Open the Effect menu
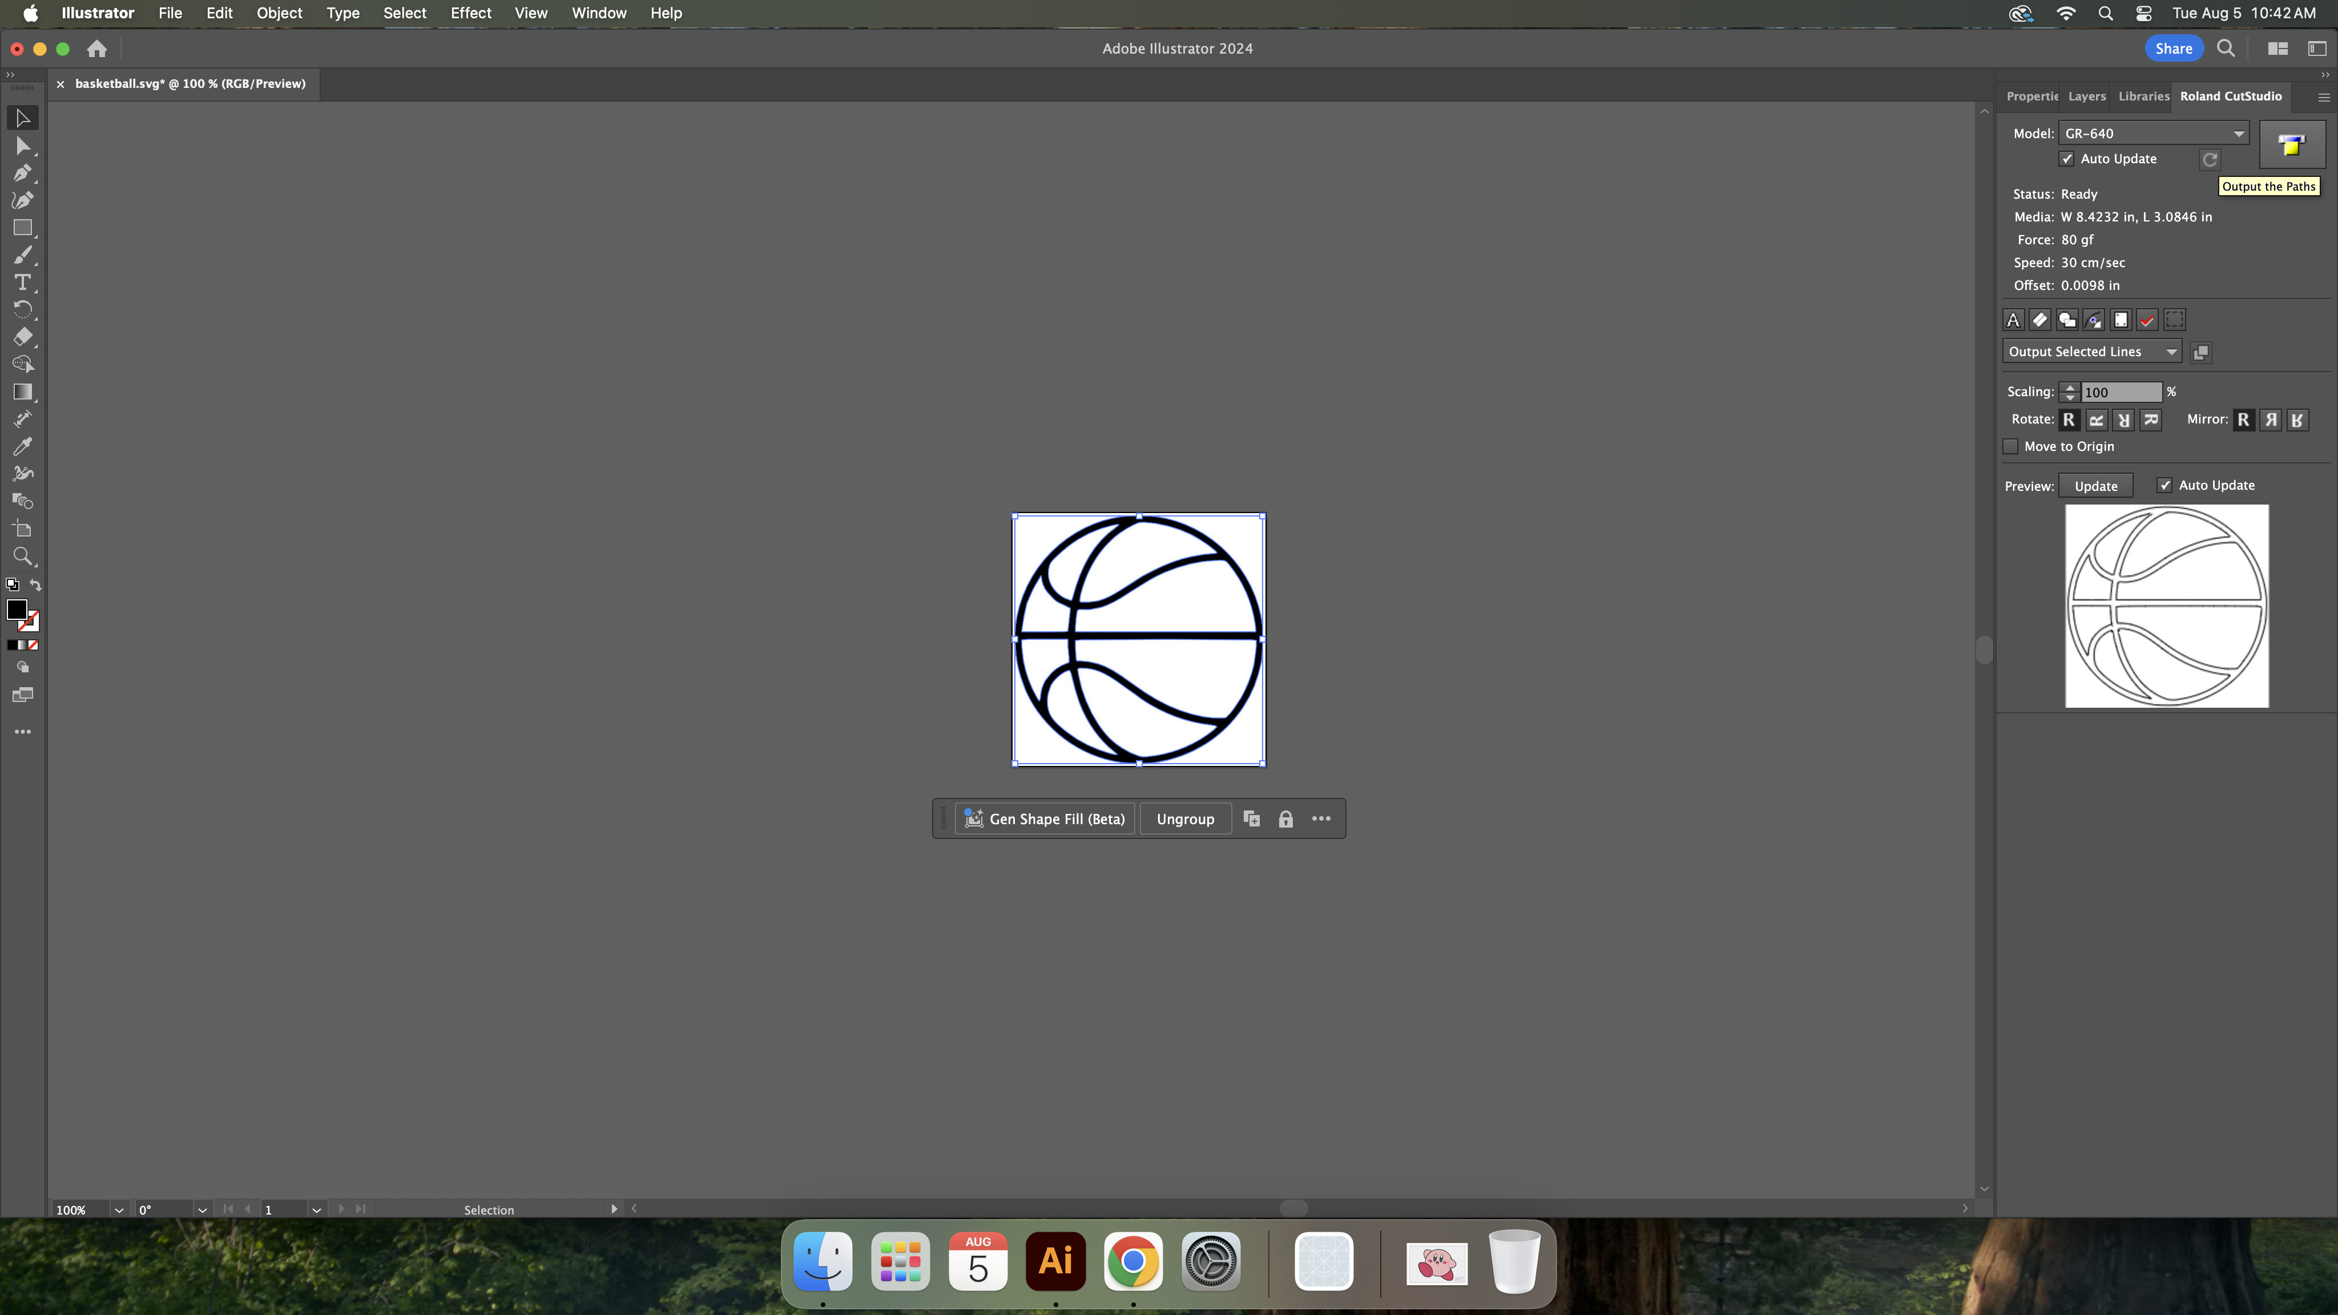 click(470, 14)
